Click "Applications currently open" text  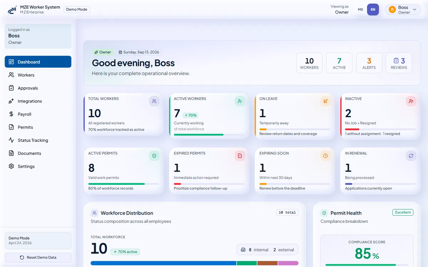[x=368, y=188]
